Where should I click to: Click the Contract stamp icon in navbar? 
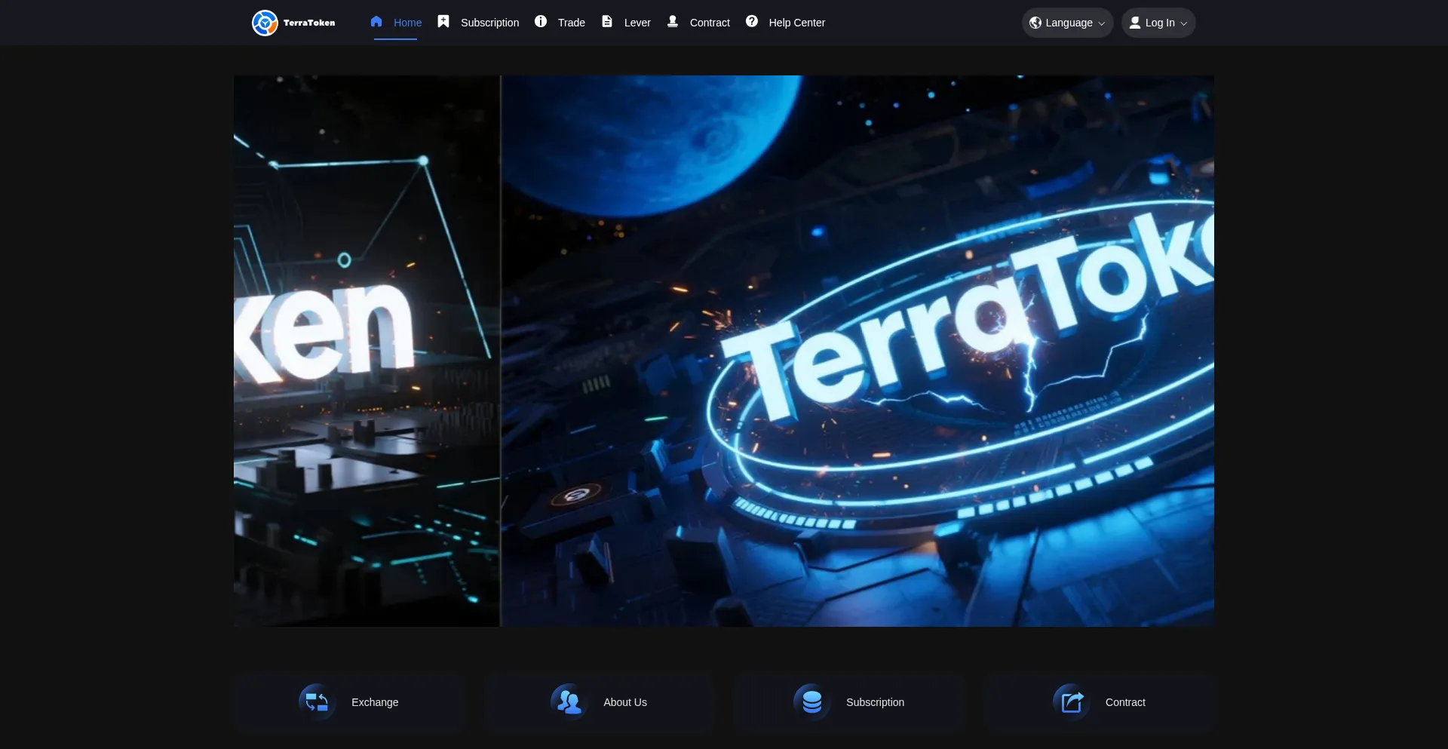[673, 21]
